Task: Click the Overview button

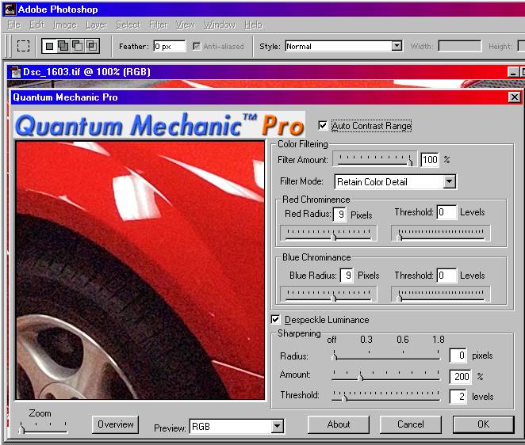Action: pyautogui.click(x=116, y=424)
